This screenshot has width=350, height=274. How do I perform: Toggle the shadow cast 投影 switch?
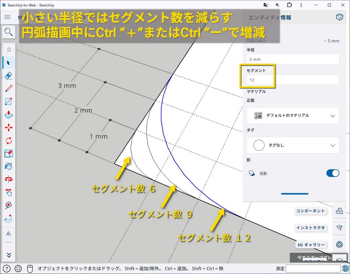(x=333, y=173)
